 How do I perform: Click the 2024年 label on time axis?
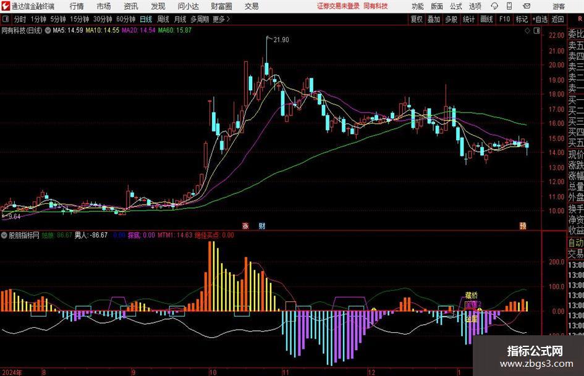(12, 372)
